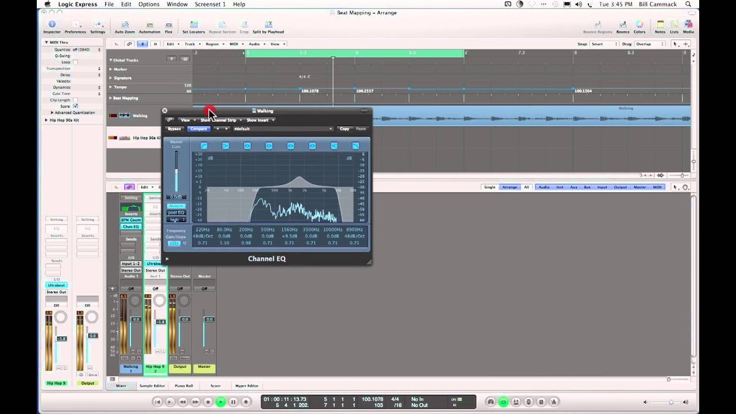Image resolution: width=736 pixels, height=414 pixels.
Task: Switch to the Sample Editor tab
Action: (152, 386)
